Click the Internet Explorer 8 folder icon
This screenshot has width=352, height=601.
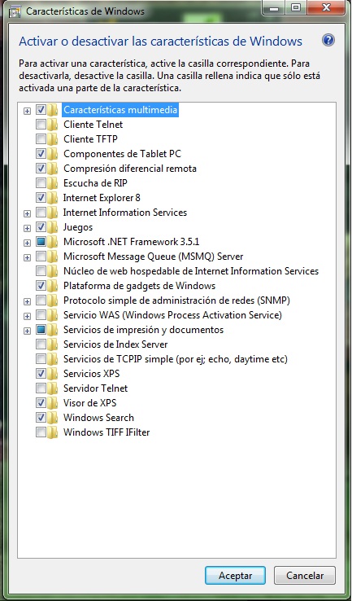(52, 198)
